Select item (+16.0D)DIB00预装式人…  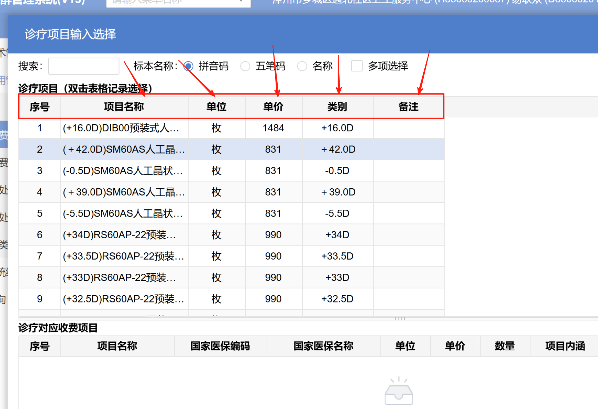pyautogui.click(x=124, y=128)
